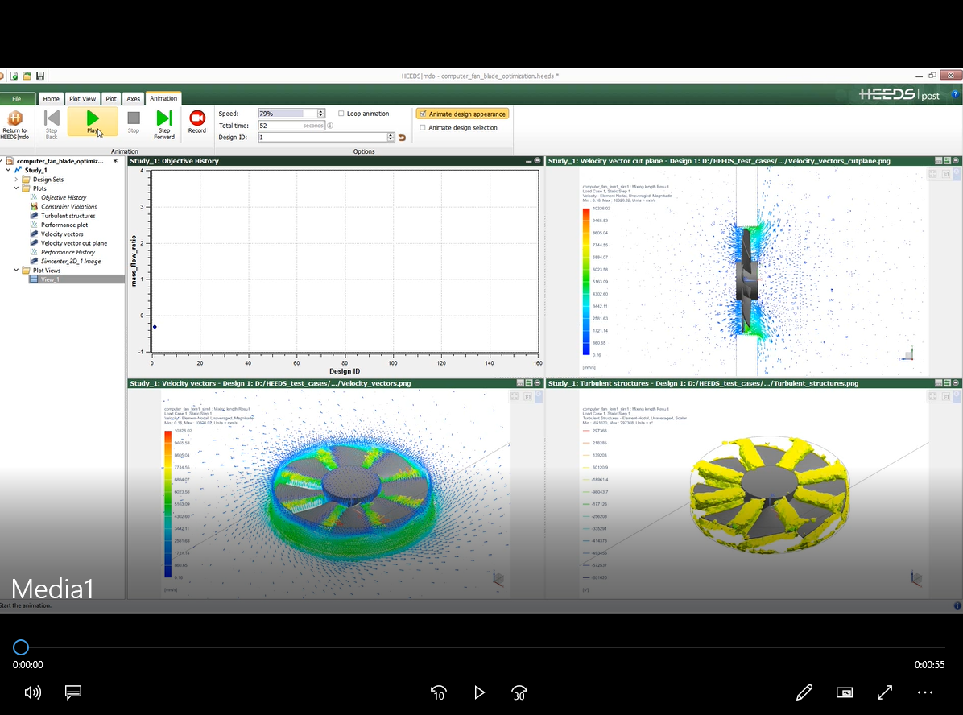
Task: Click the Design ID spinner arrows
Action: [391, 138]
